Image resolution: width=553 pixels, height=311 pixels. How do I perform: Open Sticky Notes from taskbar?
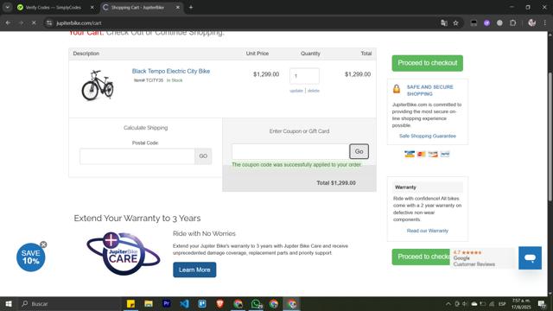click(130, 303)
